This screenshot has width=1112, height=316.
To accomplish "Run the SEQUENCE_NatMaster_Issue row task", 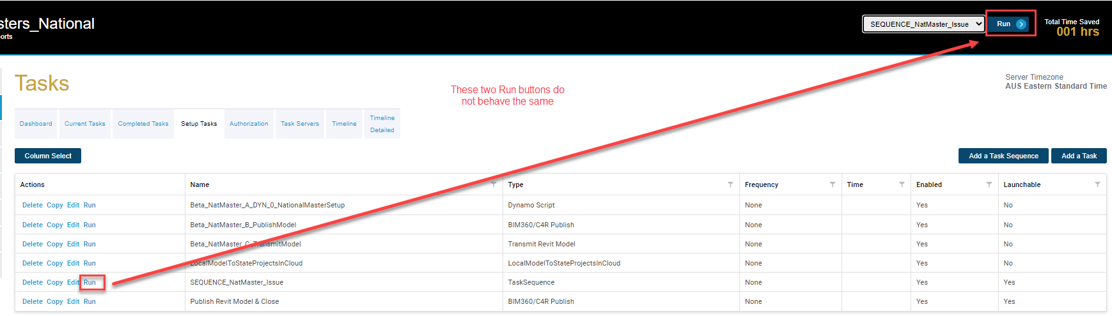I will (90, 282).
